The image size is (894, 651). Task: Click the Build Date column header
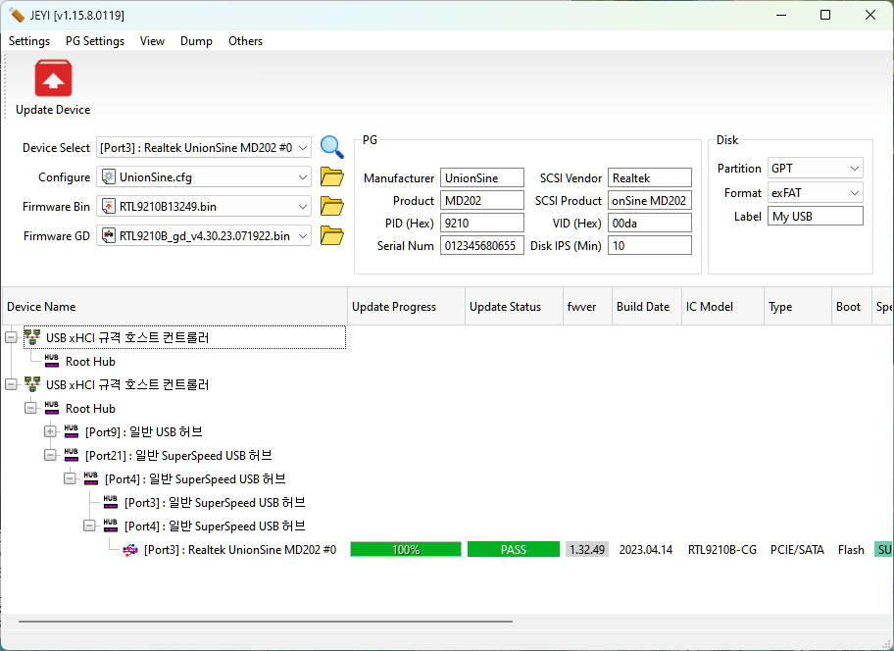pos(647,307)
